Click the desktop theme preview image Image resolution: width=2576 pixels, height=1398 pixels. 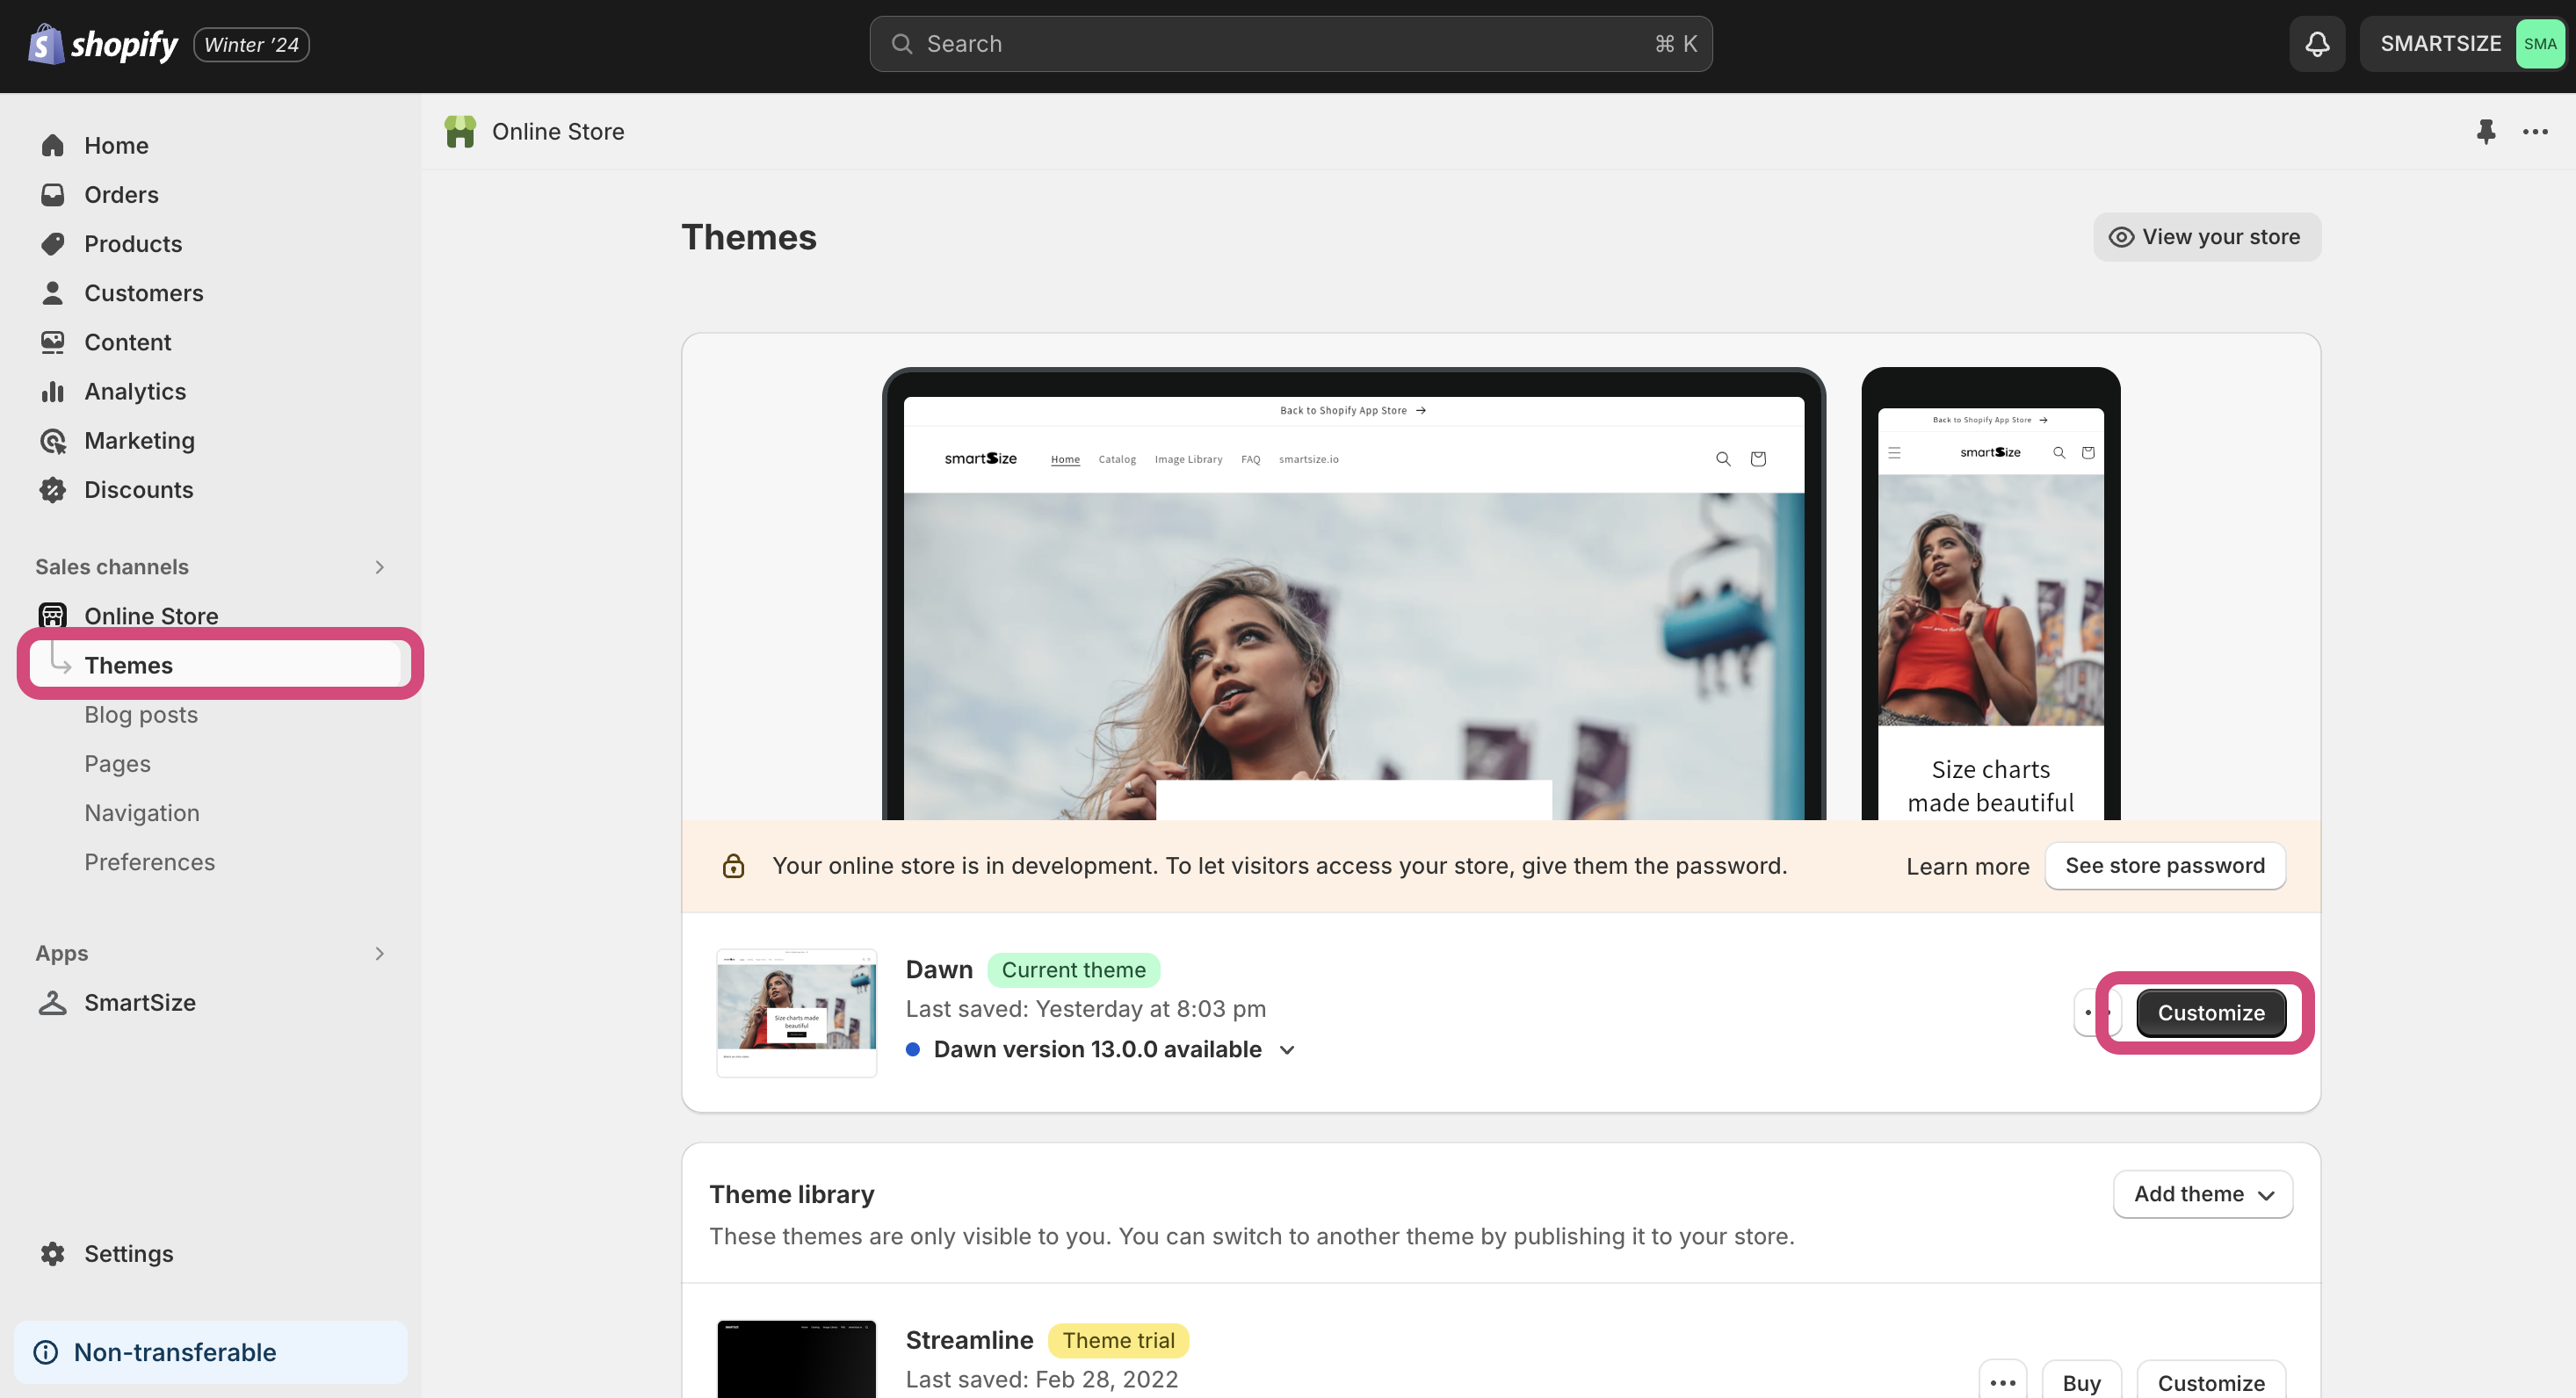click(x=1353, y=595)
